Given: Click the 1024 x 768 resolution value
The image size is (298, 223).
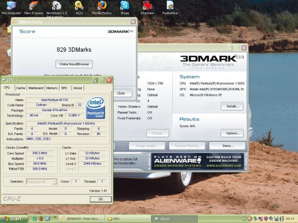Looking at the screenshot, I should [155, 83].
